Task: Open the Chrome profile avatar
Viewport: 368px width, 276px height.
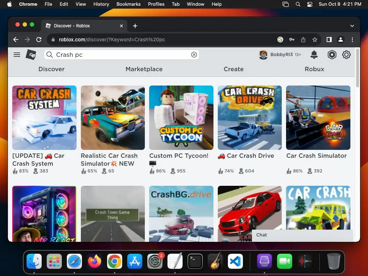Action: tap(341, 40)
